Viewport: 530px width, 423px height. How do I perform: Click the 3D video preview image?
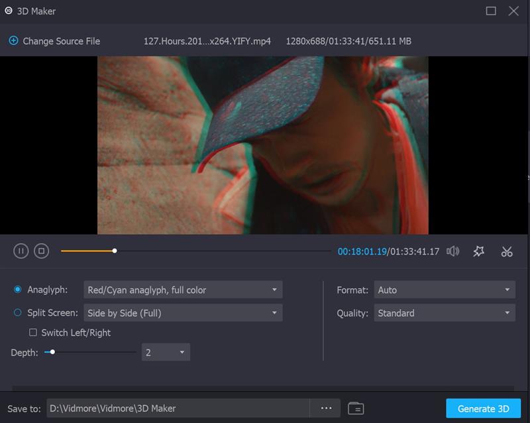[263, 145]
